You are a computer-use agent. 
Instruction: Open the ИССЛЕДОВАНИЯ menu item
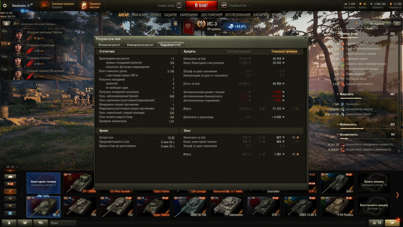tap(238, 15)
